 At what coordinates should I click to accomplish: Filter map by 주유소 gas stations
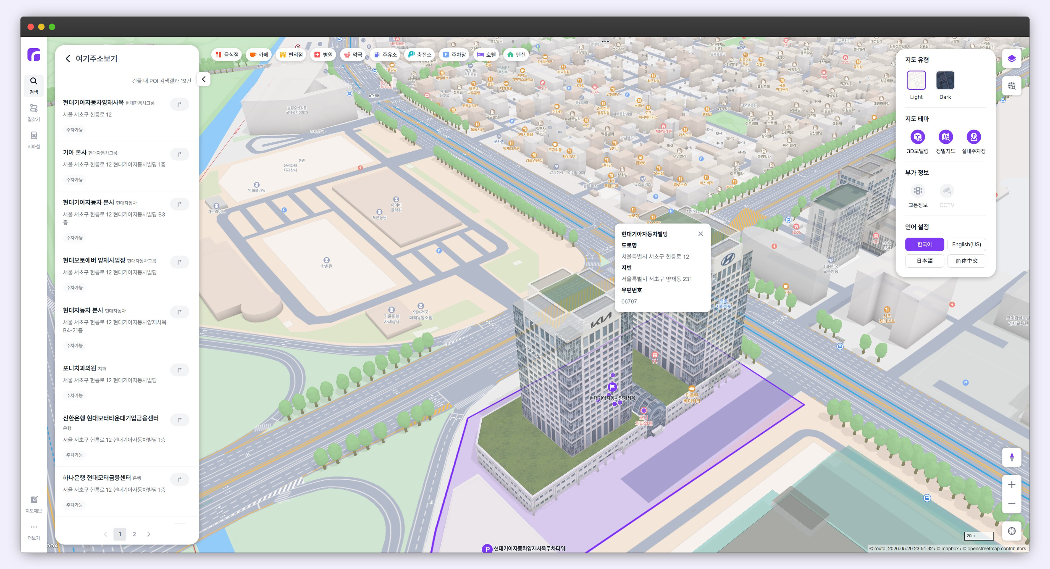tap(385, 55)
